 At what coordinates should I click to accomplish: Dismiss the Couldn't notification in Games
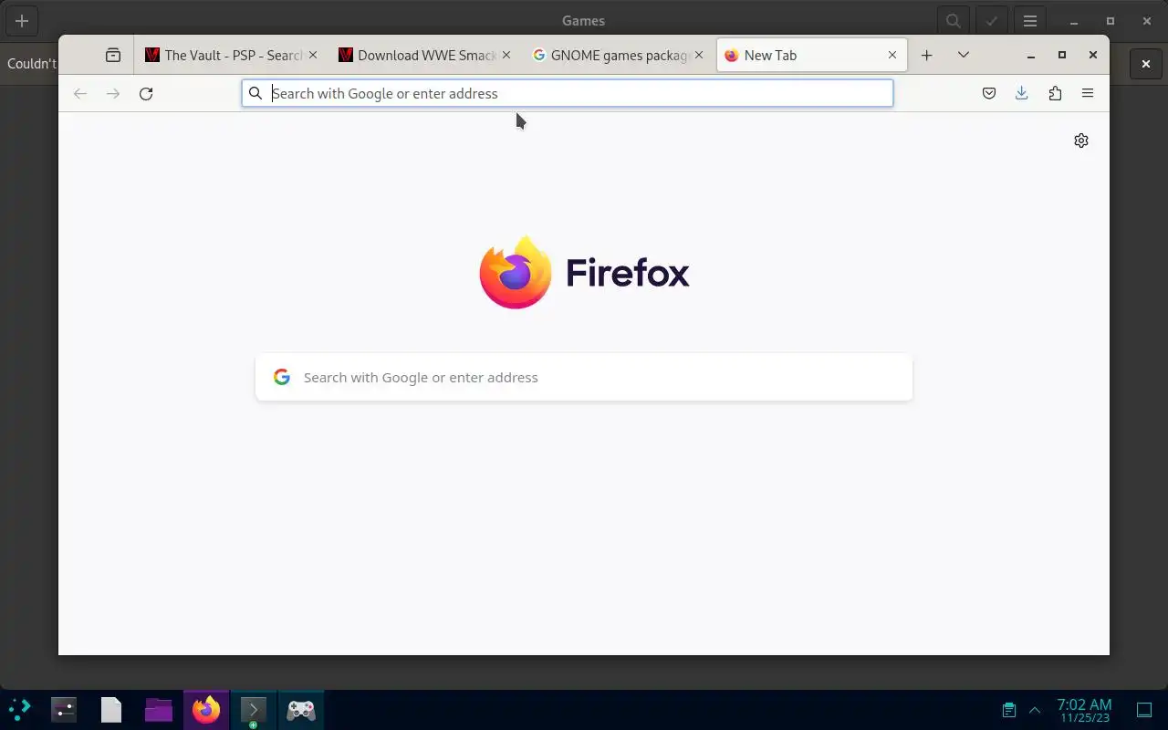tap(1146, 64)
